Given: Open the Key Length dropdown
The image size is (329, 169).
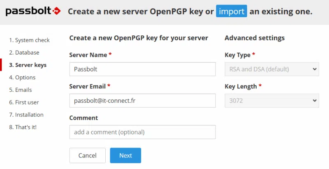Looking at the screenshot, I should tap(271, 100).
